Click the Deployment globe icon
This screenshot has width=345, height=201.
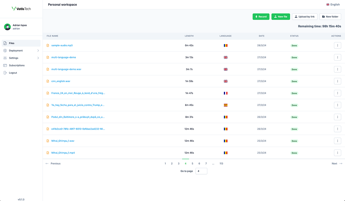tap(5, 51)
